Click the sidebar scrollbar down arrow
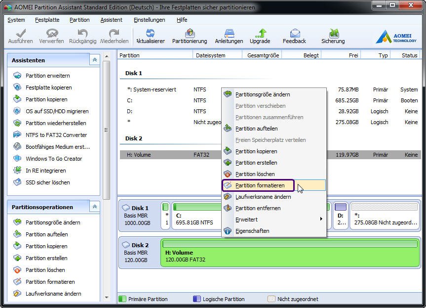Viewport: 426px width, 308px height. tap(107, 298)
